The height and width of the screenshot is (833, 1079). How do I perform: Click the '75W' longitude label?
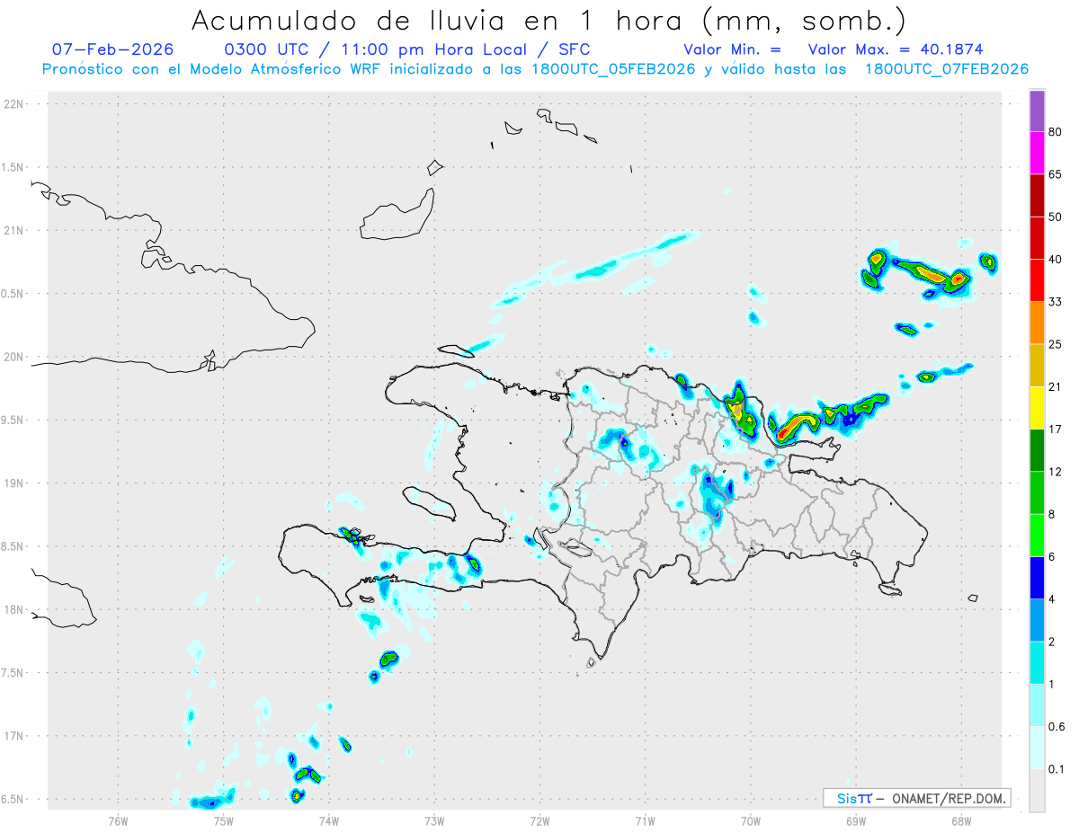click(223, 820)
